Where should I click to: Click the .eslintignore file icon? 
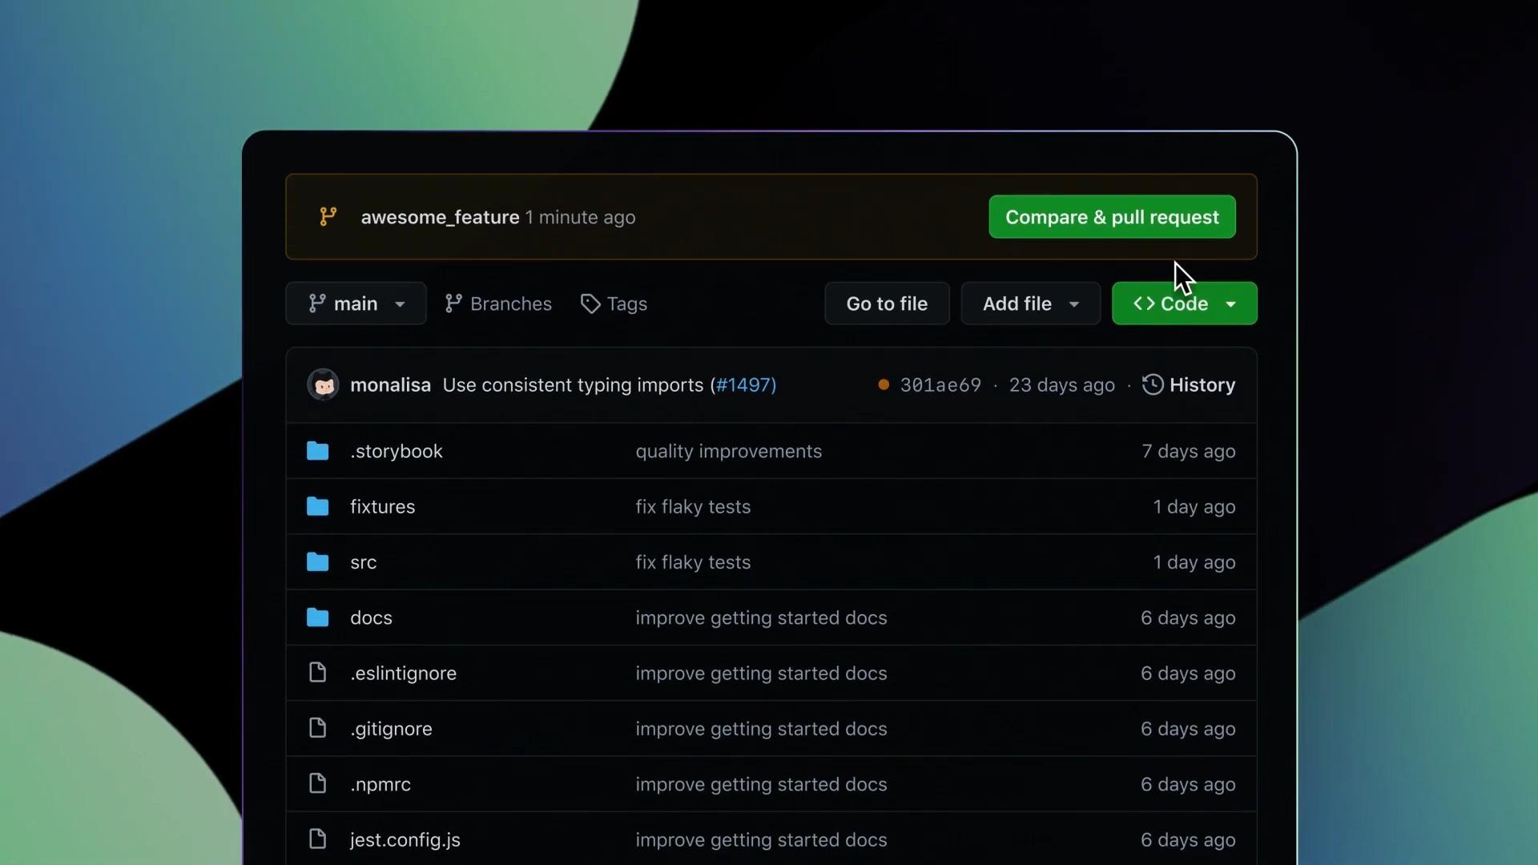click(x=318, y=674)
